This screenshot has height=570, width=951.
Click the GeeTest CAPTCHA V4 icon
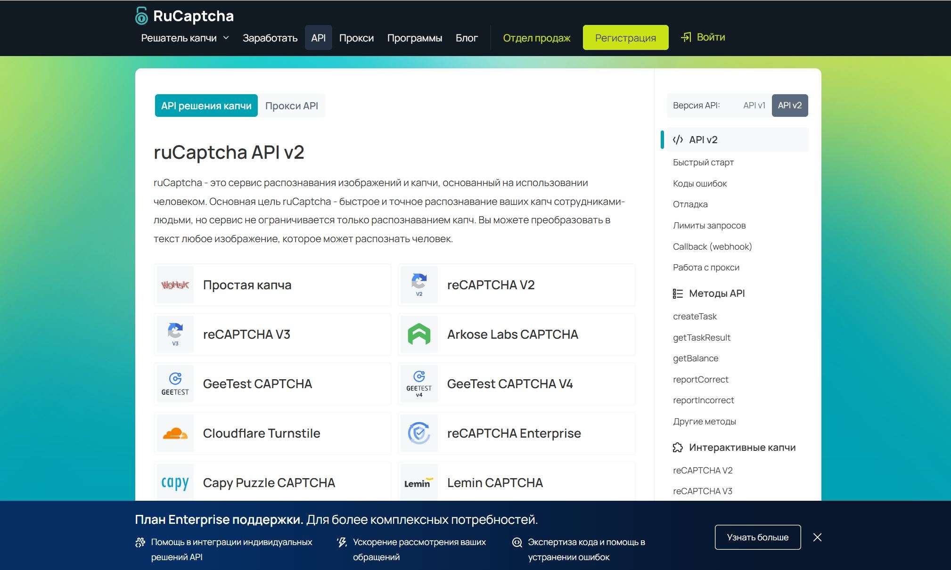coord(419,384)
